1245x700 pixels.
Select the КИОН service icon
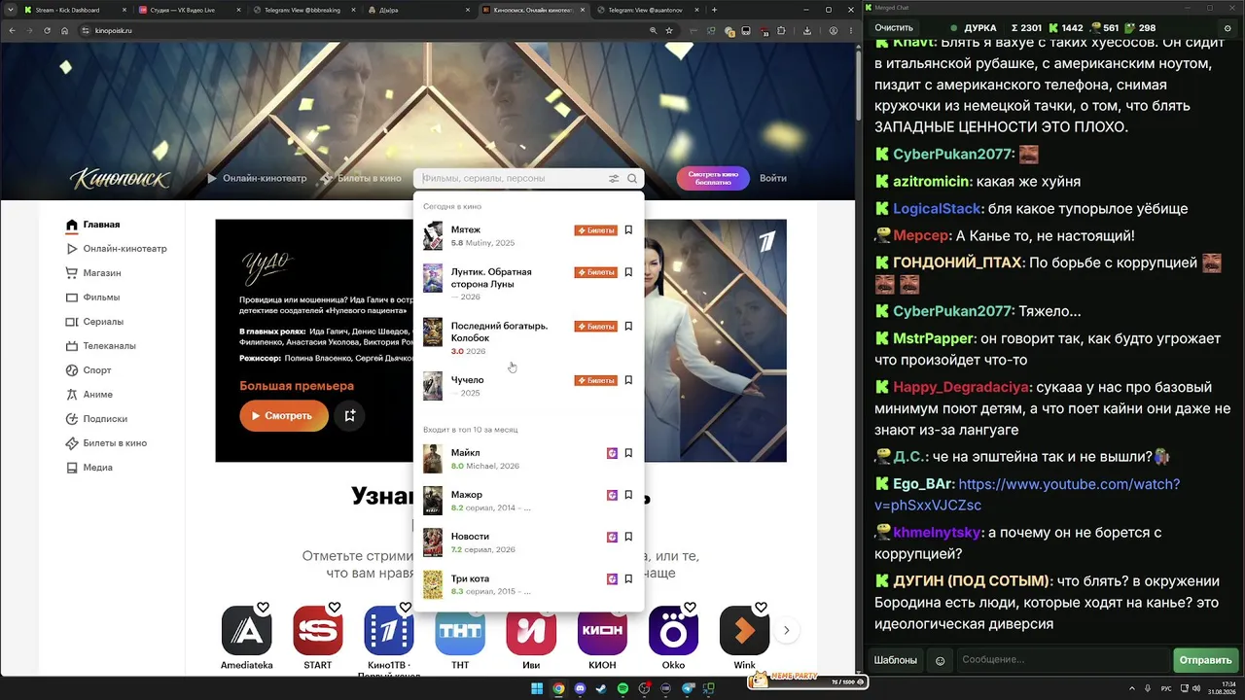pos(602,631)
